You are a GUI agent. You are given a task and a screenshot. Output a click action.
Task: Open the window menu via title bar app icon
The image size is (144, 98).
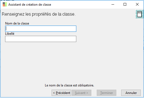tap(5, 4)
